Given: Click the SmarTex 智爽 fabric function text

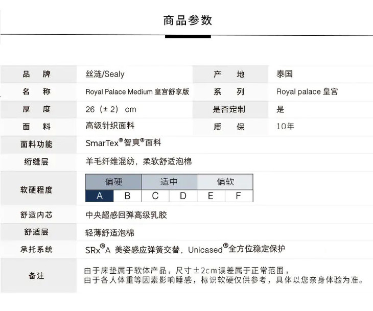Looking at the screenshot, I should click(123, 143).
